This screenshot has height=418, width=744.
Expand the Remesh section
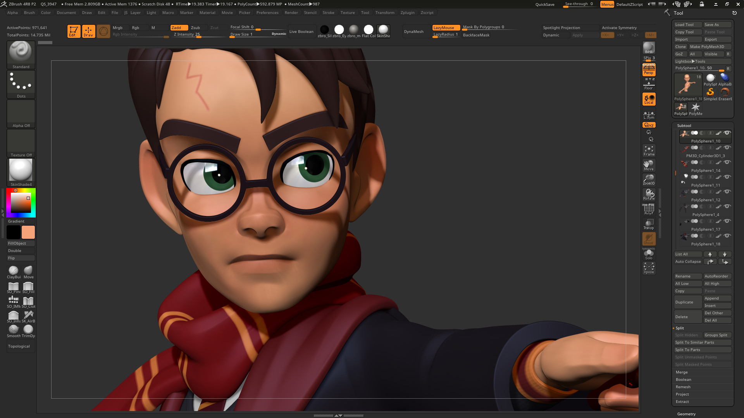[683, 387]
